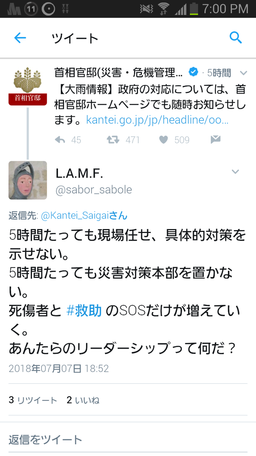The width and height of the screenshot is (256, 456).
Task: Tap the back arrow icon
Action: coord(20,38)
